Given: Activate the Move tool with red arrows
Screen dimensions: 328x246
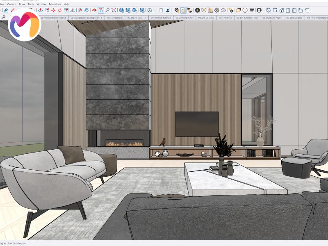Looking at the screenshot, I should point(53,10).
